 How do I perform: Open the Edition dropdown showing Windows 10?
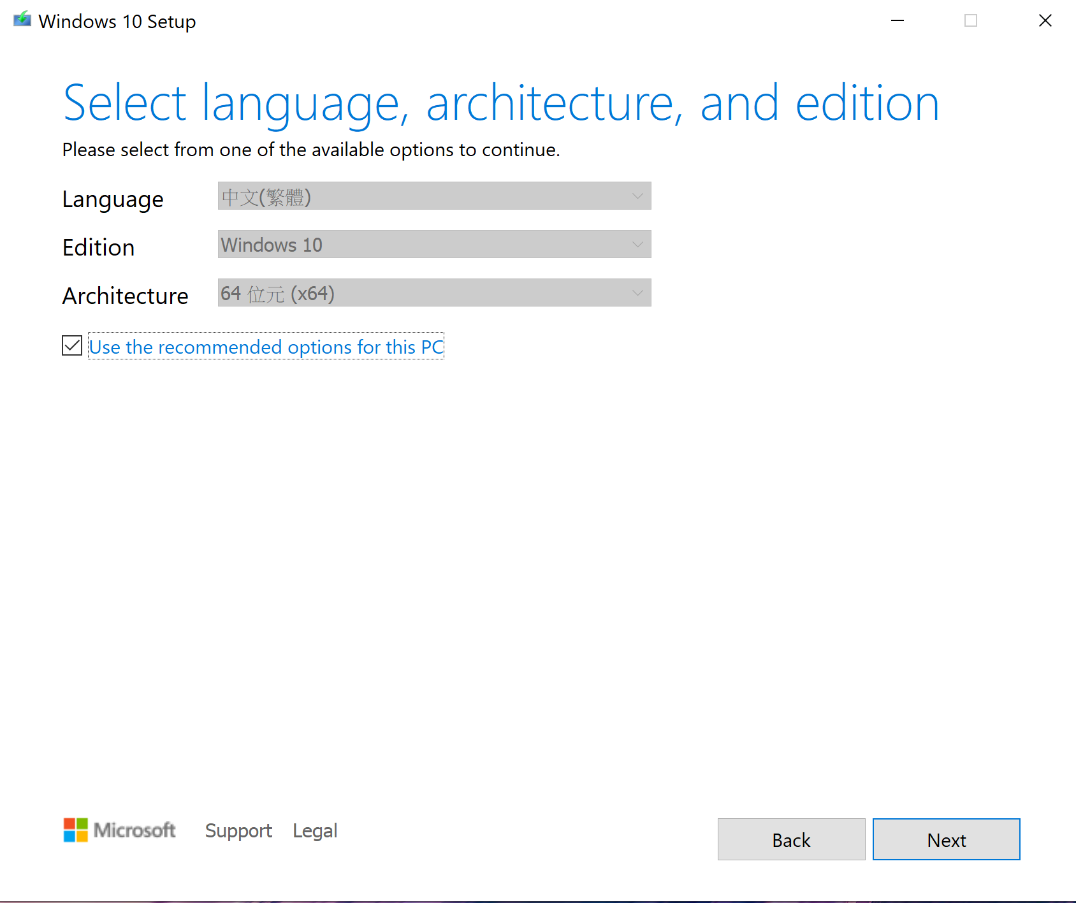[x=434, y=245]
